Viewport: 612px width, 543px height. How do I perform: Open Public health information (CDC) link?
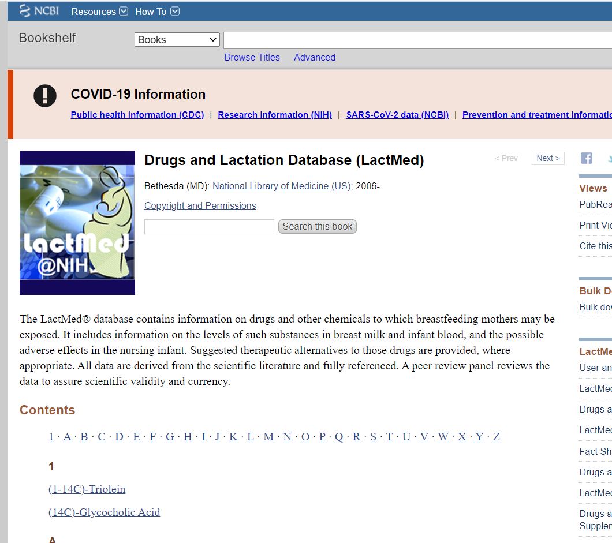[x=137, y=115]
